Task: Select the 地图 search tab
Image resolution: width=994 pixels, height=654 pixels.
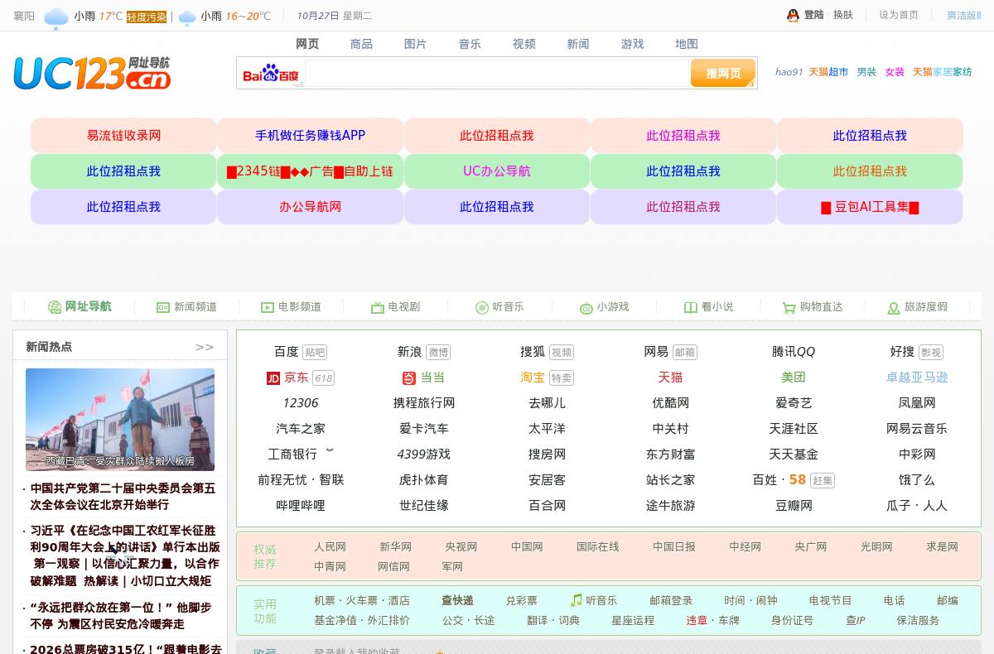Action: 687,44
